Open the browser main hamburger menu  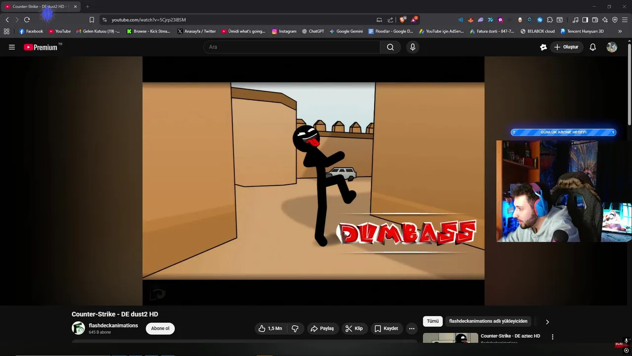(x=625, y=20)
